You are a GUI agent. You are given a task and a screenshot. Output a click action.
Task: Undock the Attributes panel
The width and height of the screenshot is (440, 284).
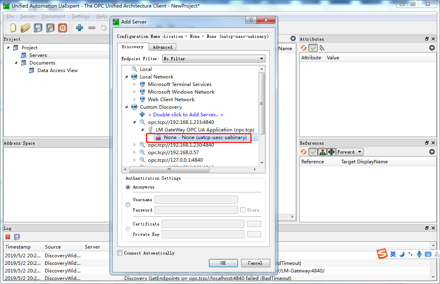[x=427, y=39]
